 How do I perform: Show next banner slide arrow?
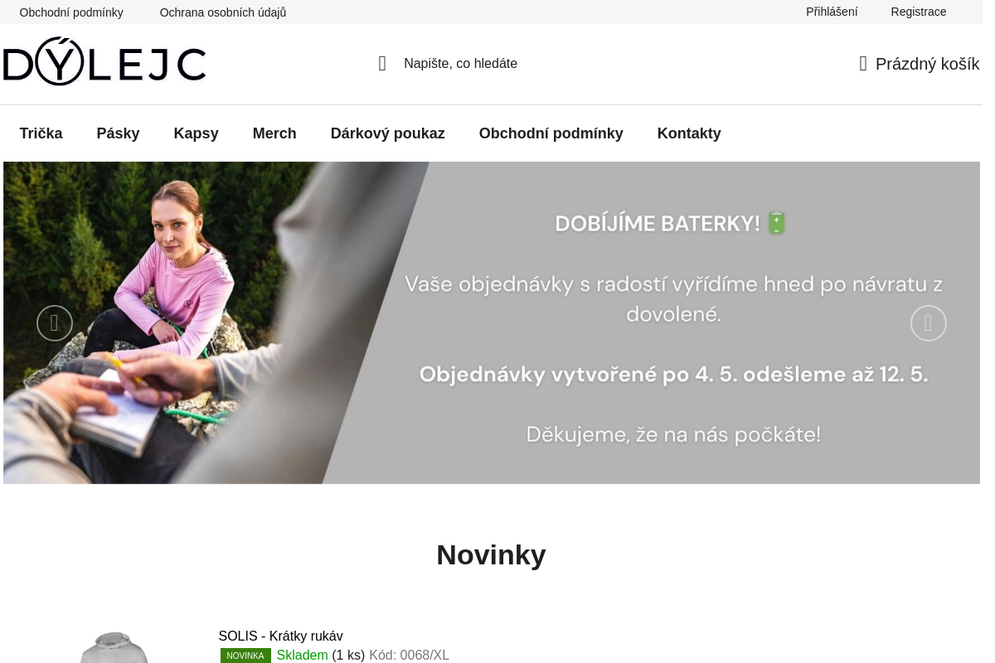929,323
